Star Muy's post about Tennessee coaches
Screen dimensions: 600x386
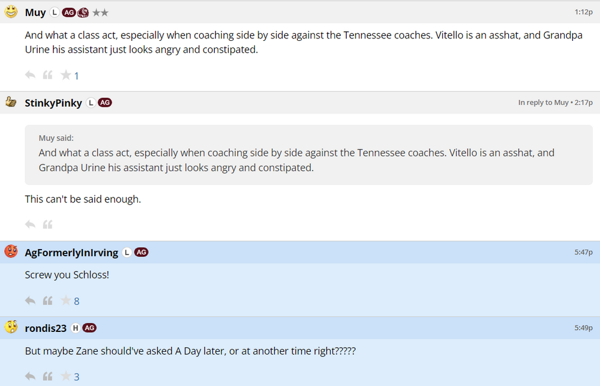tap(65, 75)
